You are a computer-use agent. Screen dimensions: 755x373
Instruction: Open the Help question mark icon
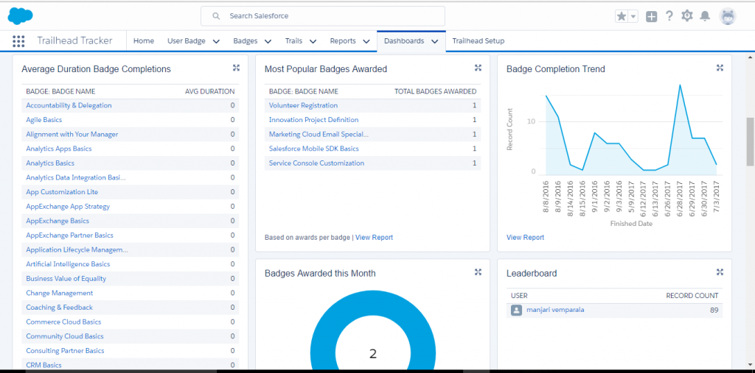pyautogui.click(x=669, y=16)
